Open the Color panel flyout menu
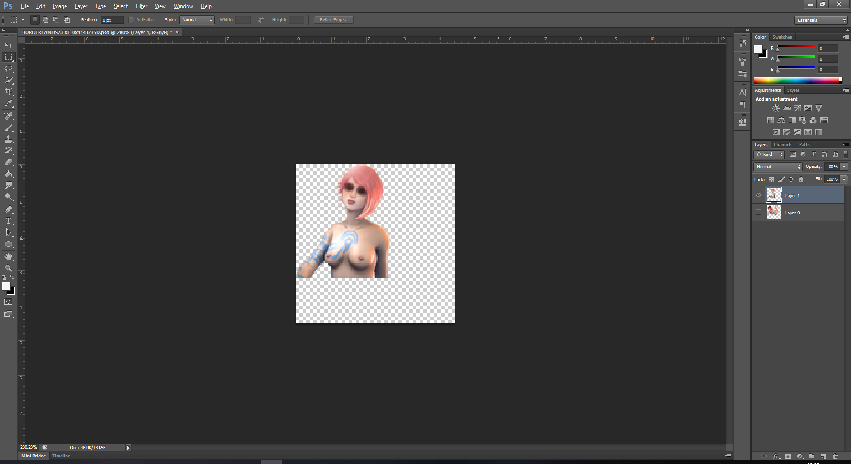Viewport: 851px width, 464px height. click(x=845, y=37)
